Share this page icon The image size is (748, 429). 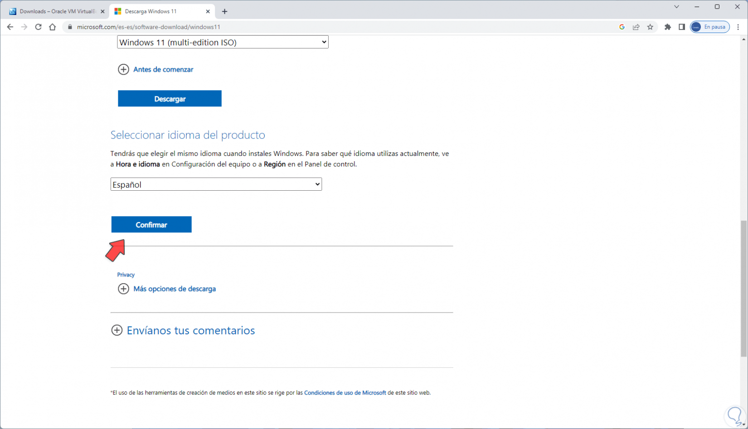pos(636,27)
